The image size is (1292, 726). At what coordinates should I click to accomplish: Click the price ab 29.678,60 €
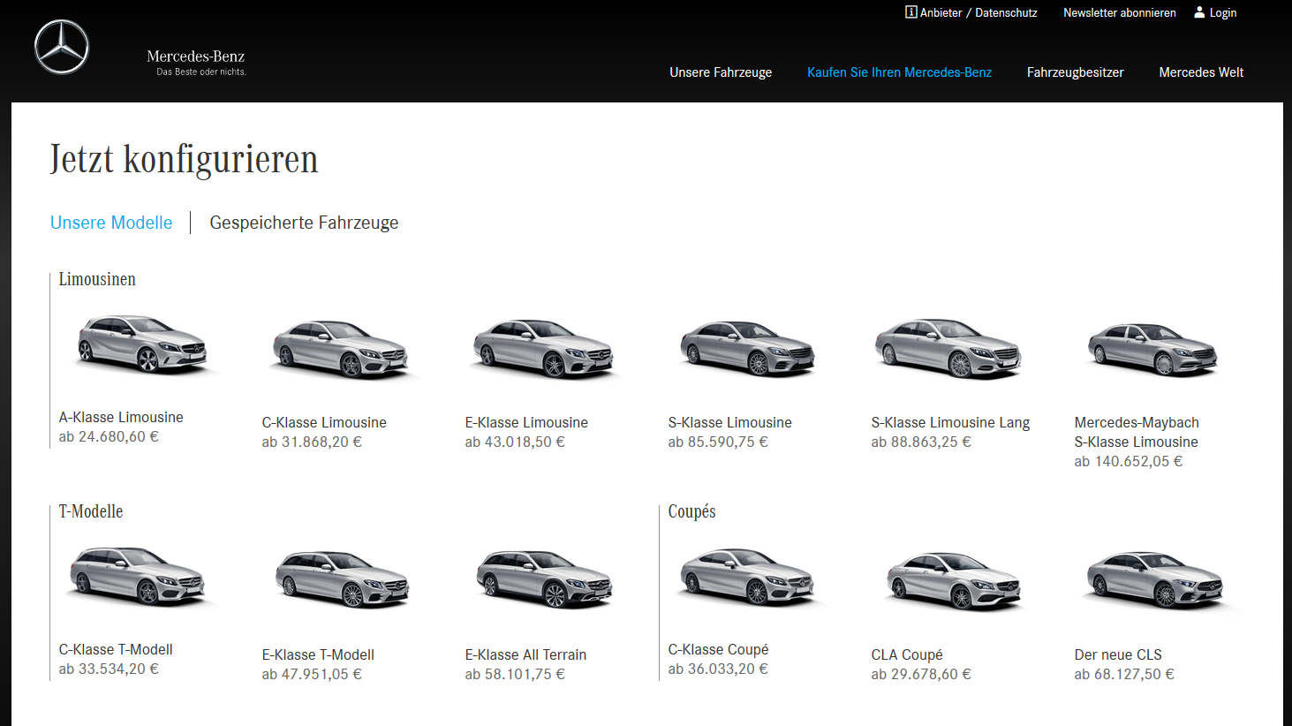[x=921, y=674]
